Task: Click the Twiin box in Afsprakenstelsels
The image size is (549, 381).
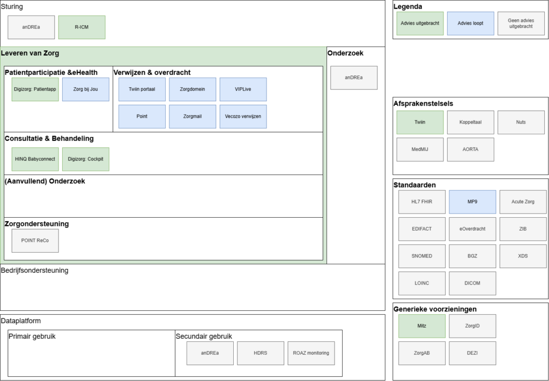Action: click(x=420, y=123)
